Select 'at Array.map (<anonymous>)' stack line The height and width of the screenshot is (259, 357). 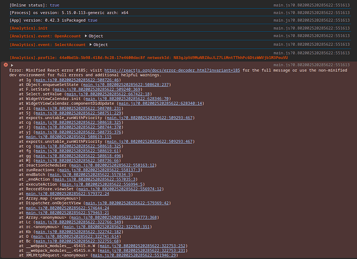tap(50, 198)
